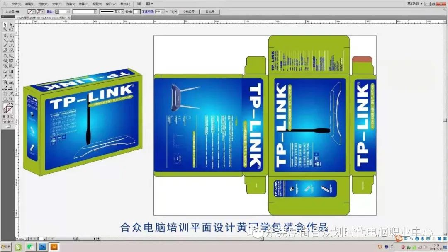Select the Magic Wand tool
448x252 pixels.
tap(5, 30)
